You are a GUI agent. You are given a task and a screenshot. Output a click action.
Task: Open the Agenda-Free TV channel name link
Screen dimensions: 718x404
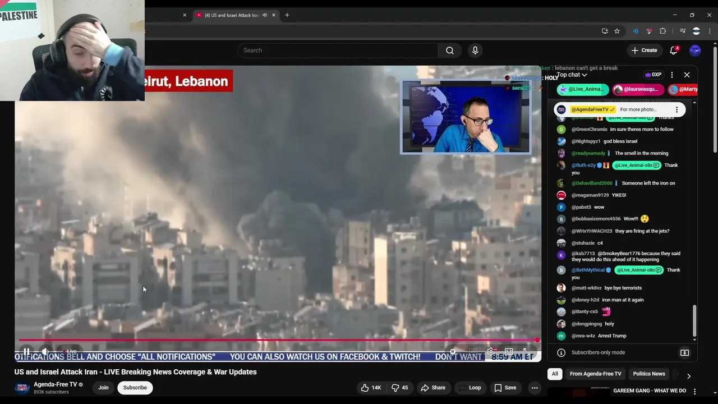tap(55, 384)
